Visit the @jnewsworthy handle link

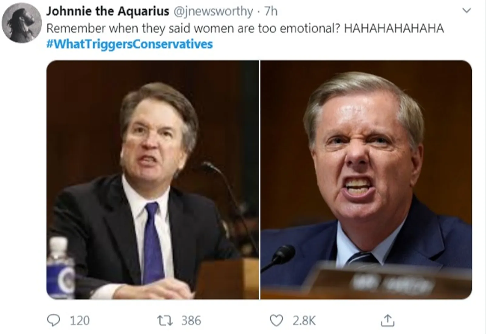pyautogui.click(x=213, y=12)
